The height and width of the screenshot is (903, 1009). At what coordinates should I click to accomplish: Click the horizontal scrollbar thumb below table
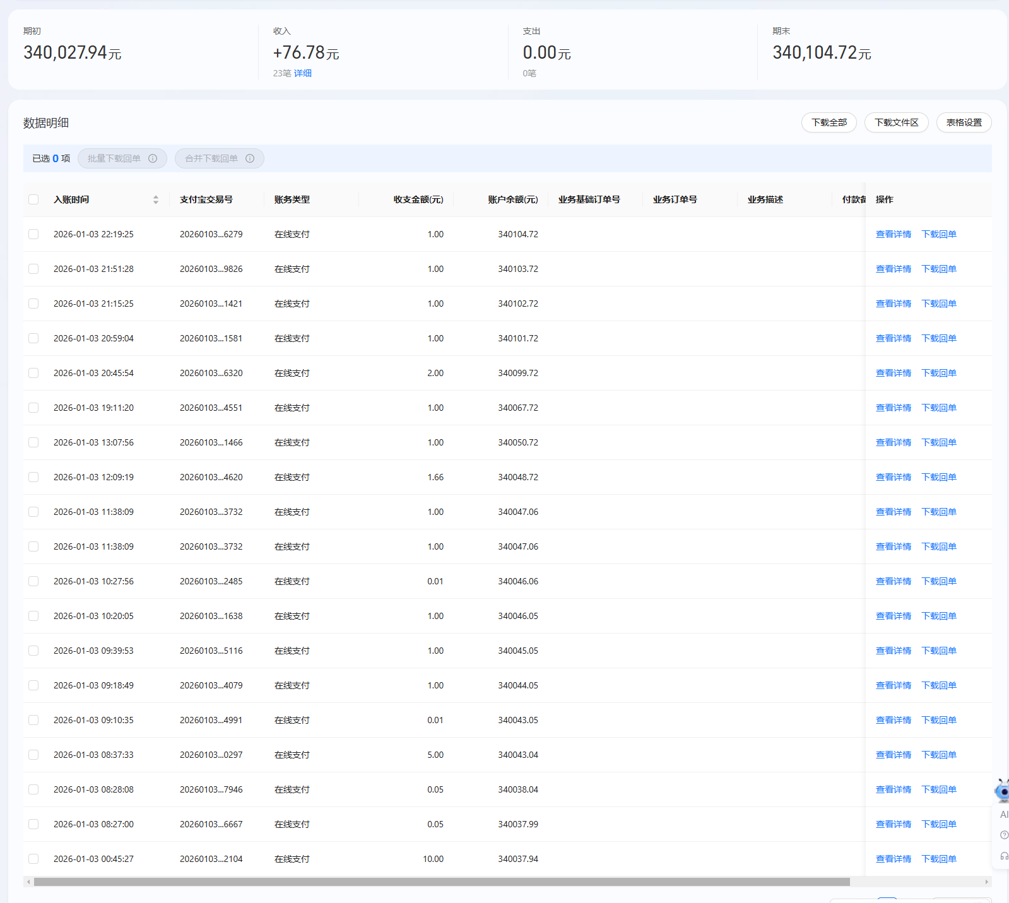442,882
